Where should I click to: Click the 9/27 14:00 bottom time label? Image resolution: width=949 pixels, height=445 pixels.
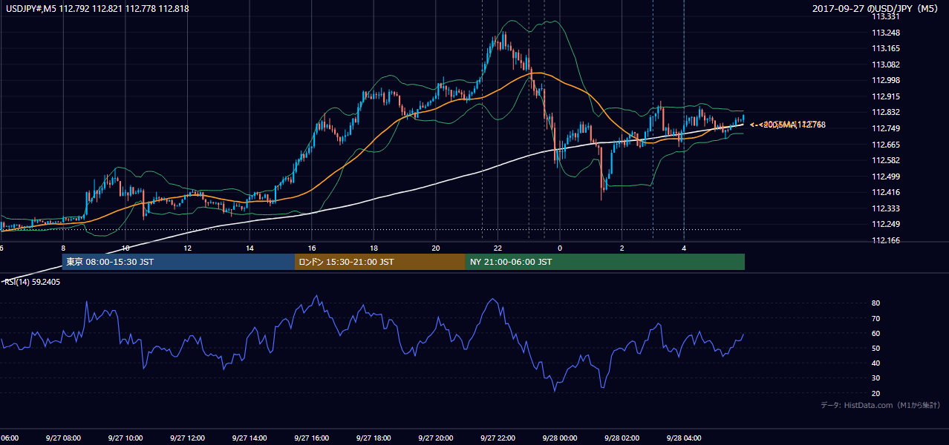(x=249, y=438)
